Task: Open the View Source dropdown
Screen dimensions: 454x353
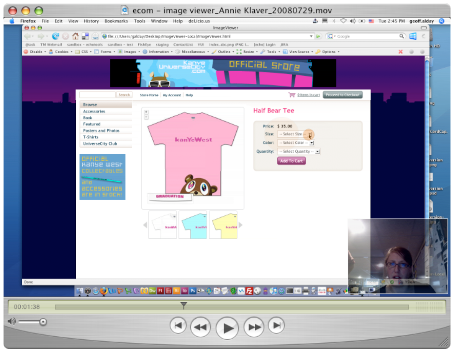Action: point(298,52)
